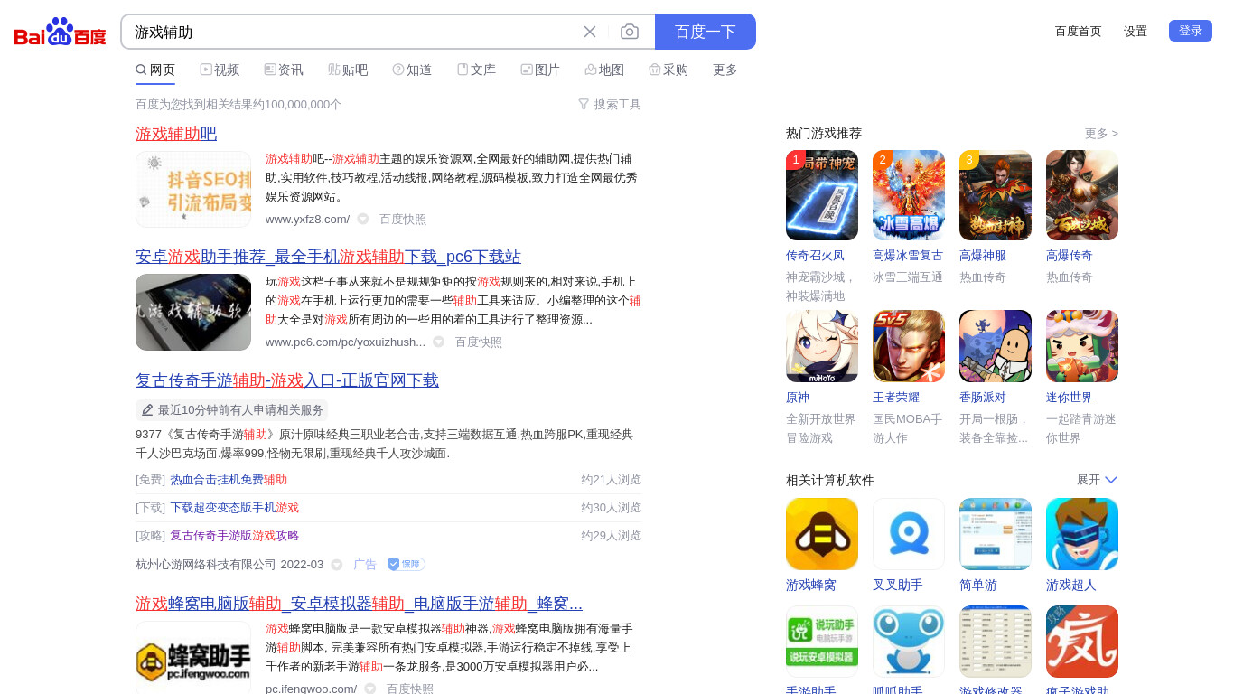The image size is (1234, 694).
Task: Click 最近10分钟前有人申请相关服务 notice
Action: pyautogui.click(x=231, y=409)
